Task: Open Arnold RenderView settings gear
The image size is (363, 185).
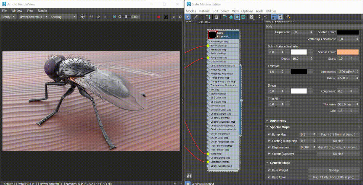Action: click(x=180, y=17)
